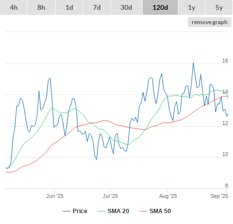233x224 pixels.
Task: Show the 1y time range
Action: click(192, 7)
